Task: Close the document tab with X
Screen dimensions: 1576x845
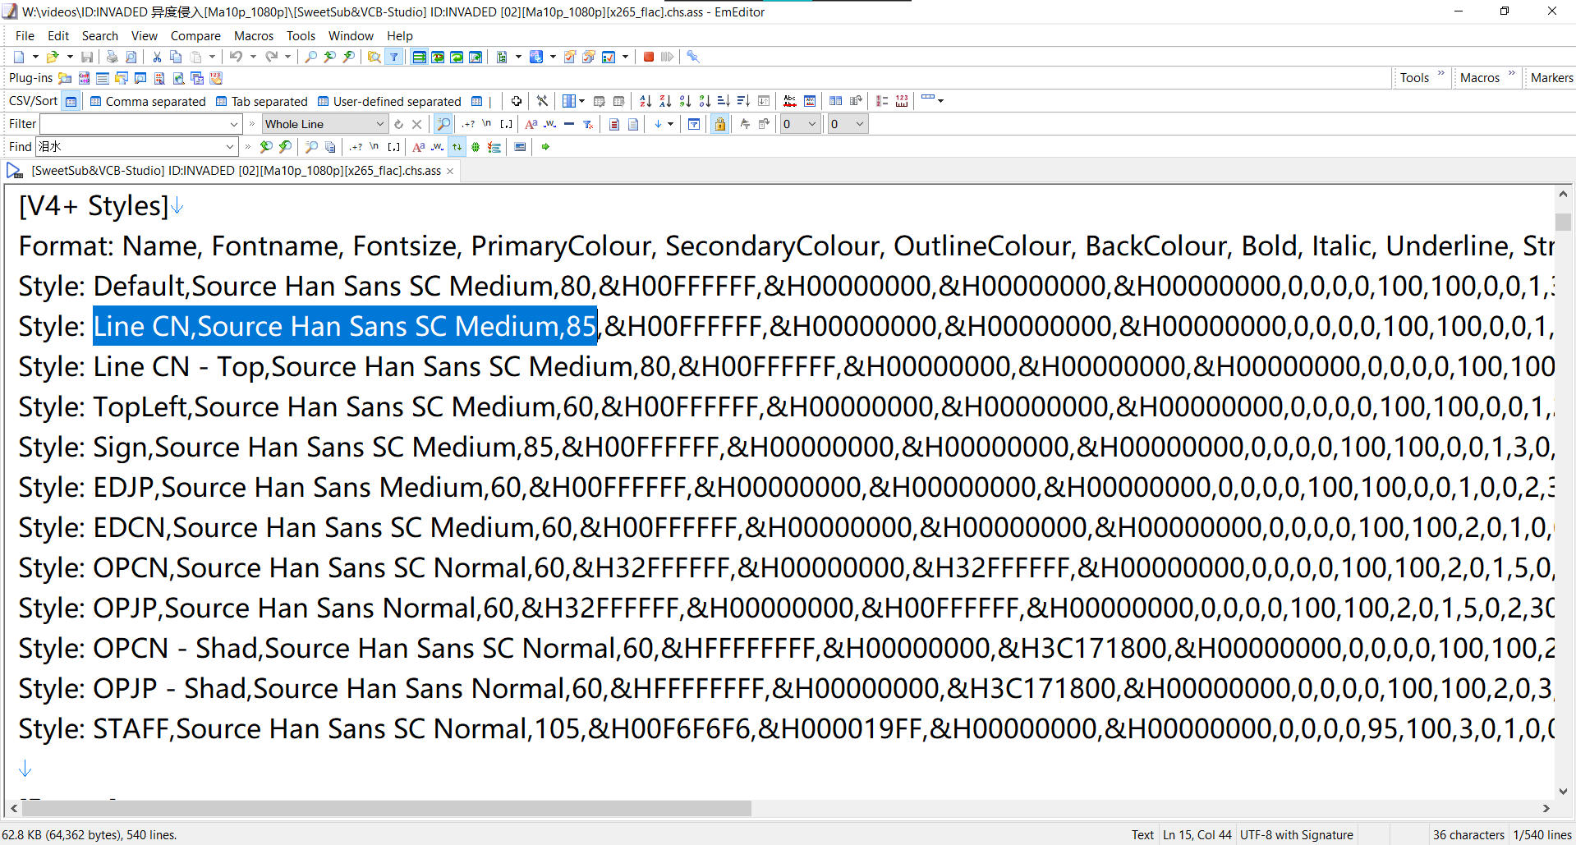Action: click(x=450, y=171)
